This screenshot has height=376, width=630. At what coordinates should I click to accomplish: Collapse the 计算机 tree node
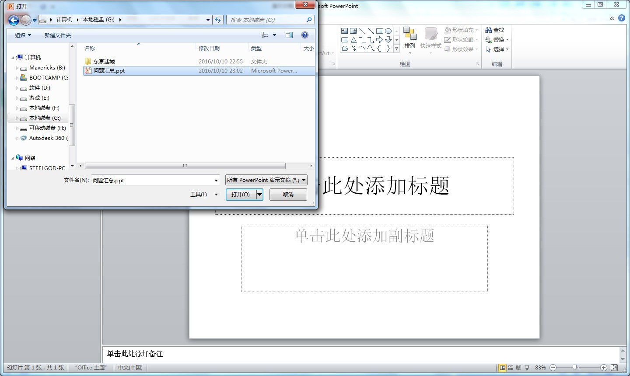(x=13, y=58)
